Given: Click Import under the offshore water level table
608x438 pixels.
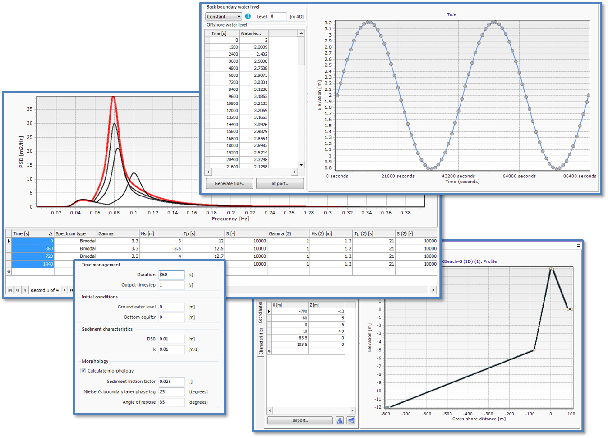Looking at the screenshot, I should (x=280, y=184).
